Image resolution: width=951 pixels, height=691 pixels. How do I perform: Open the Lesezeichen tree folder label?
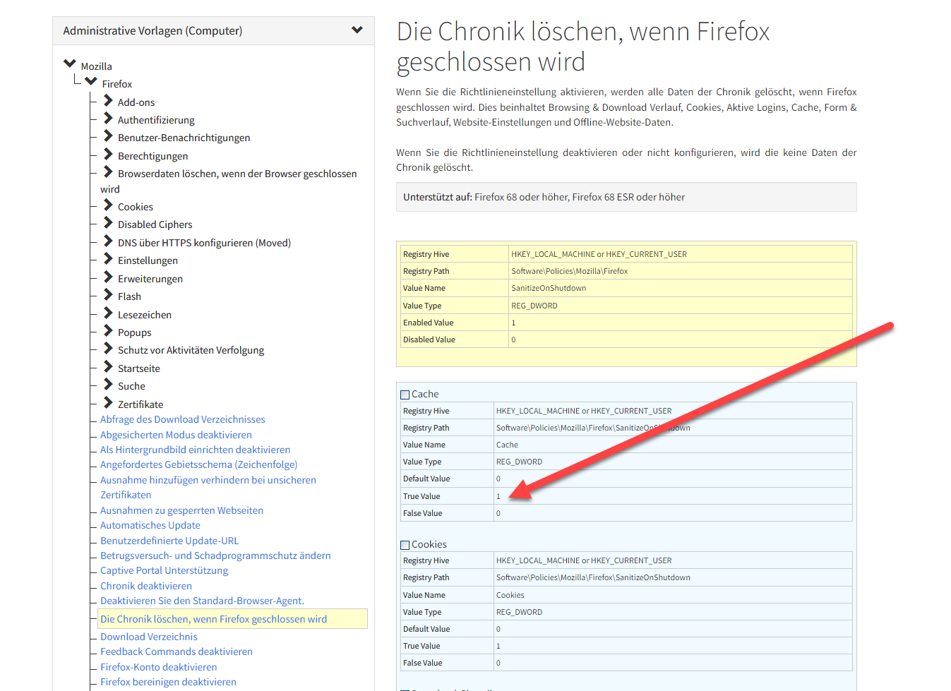[x=145, y=315]
